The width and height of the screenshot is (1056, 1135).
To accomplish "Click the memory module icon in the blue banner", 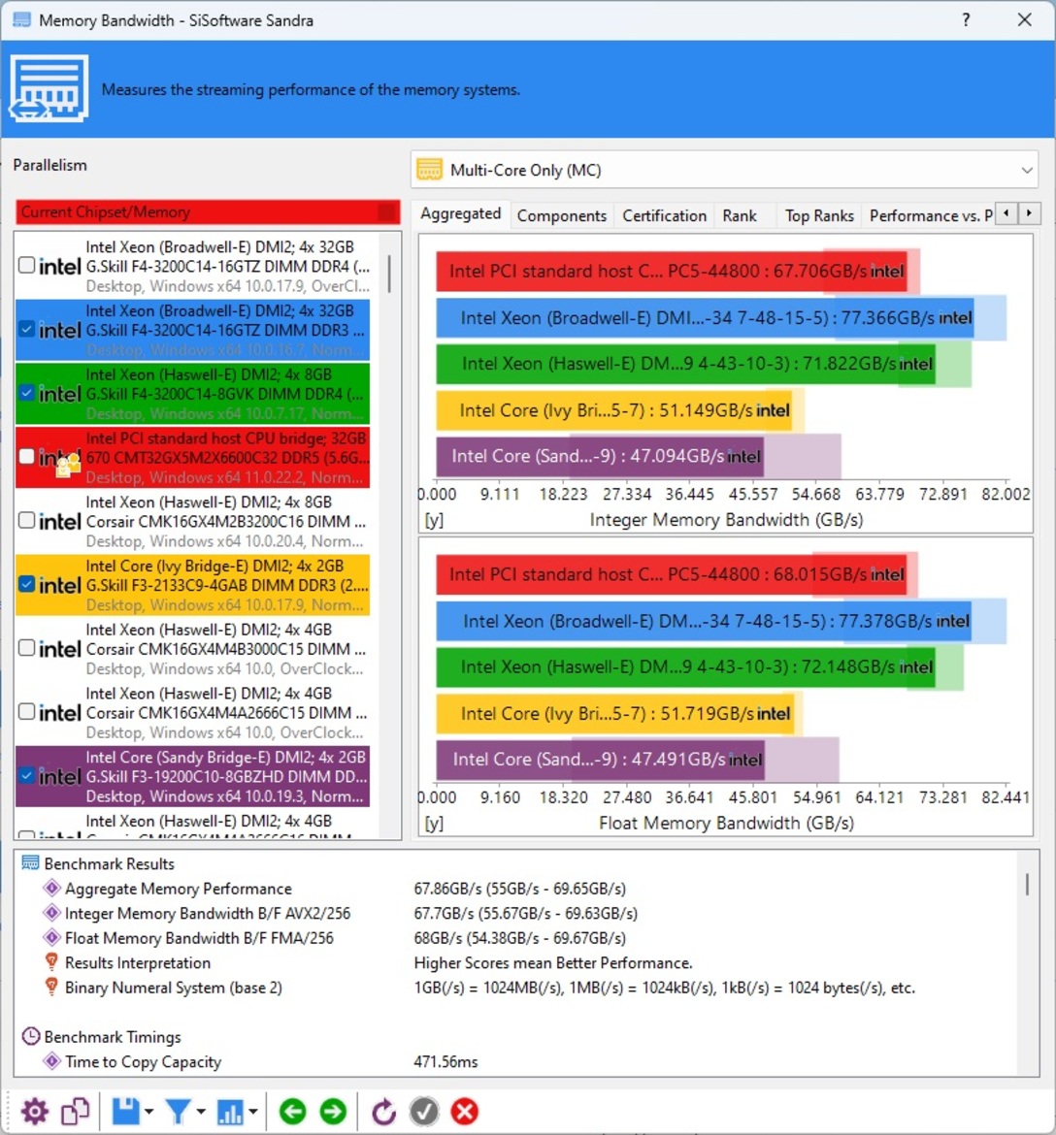I will point(49,88).
